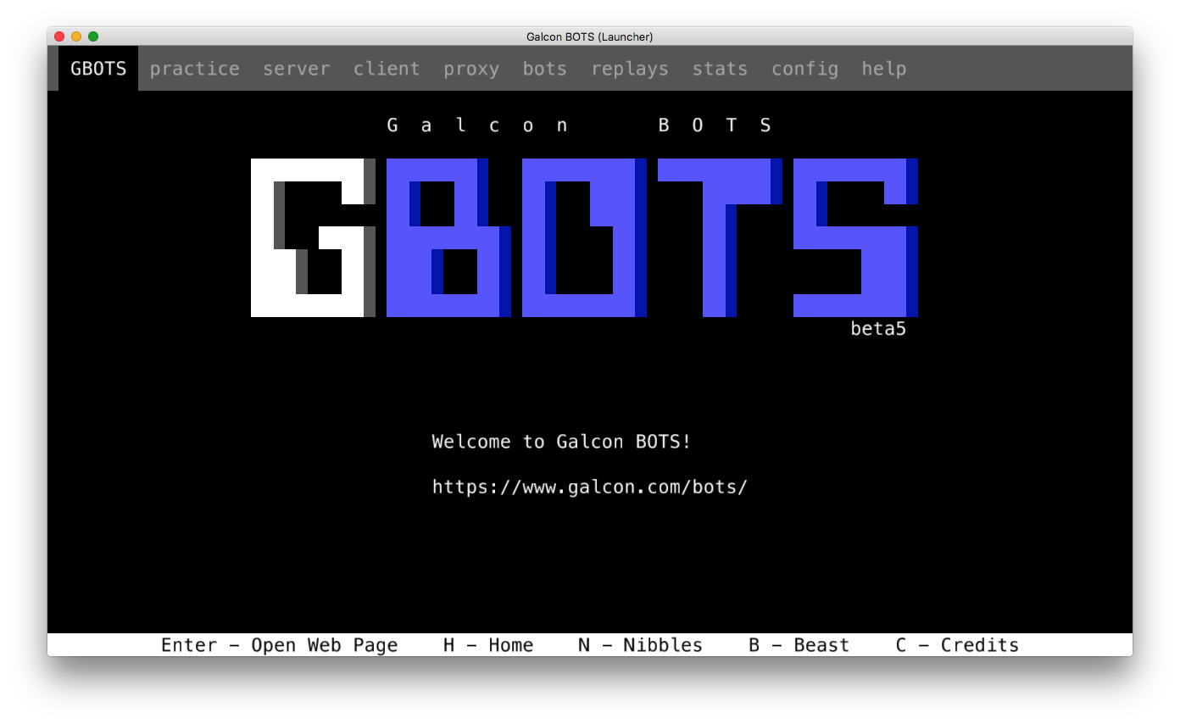The image size is (1180, 724).
Task: Click the 'Welcome to Galcon BOTS!' text
Action: point(562,442)
